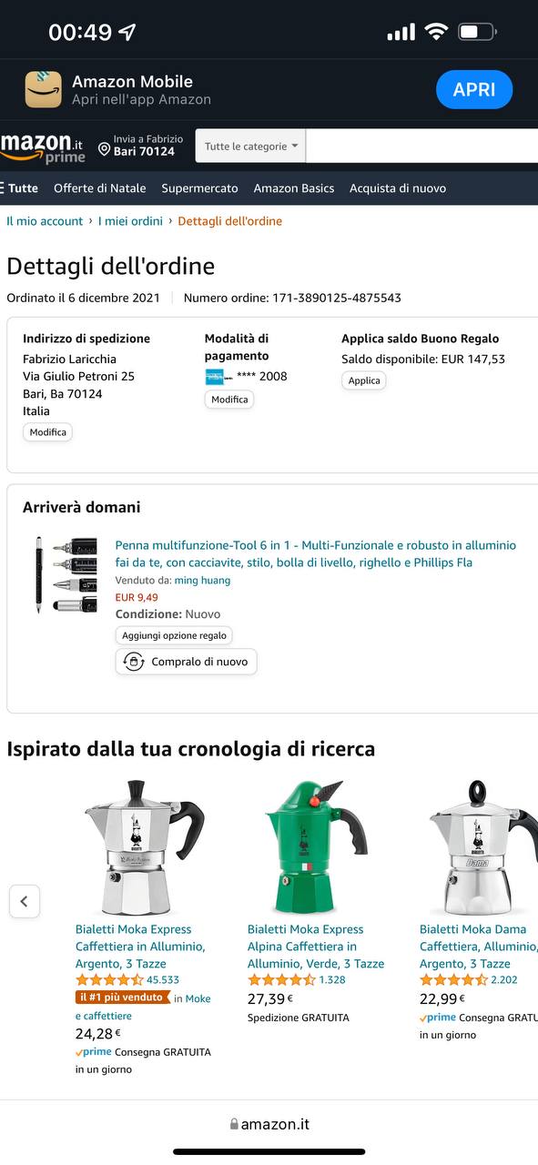Viewport: 538px width, 1165px height.
Task: Select Offerte di Natale menu item
Action: point(100,188)
